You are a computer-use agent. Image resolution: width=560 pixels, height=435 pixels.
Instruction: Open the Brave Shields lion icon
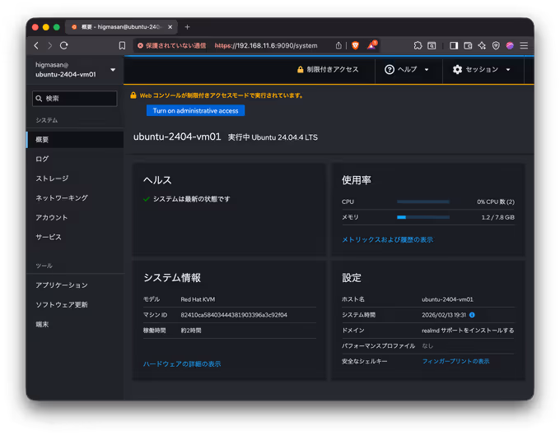(355, 46)
